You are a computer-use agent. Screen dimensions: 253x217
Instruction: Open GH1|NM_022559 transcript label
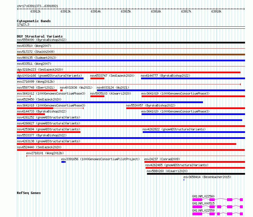tap(203, 210)
